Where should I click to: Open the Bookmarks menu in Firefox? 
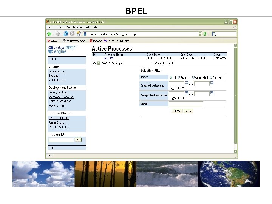pyautogui.click(x=77, y=27)
